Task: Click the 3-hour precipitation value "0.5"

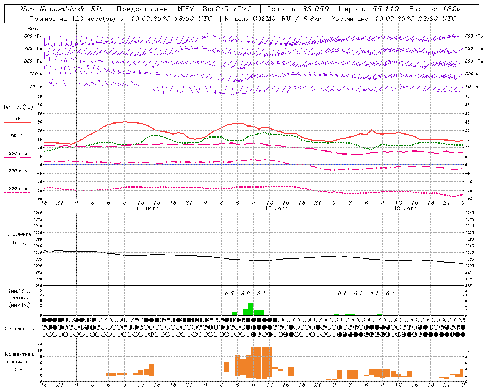Action: 229,293
